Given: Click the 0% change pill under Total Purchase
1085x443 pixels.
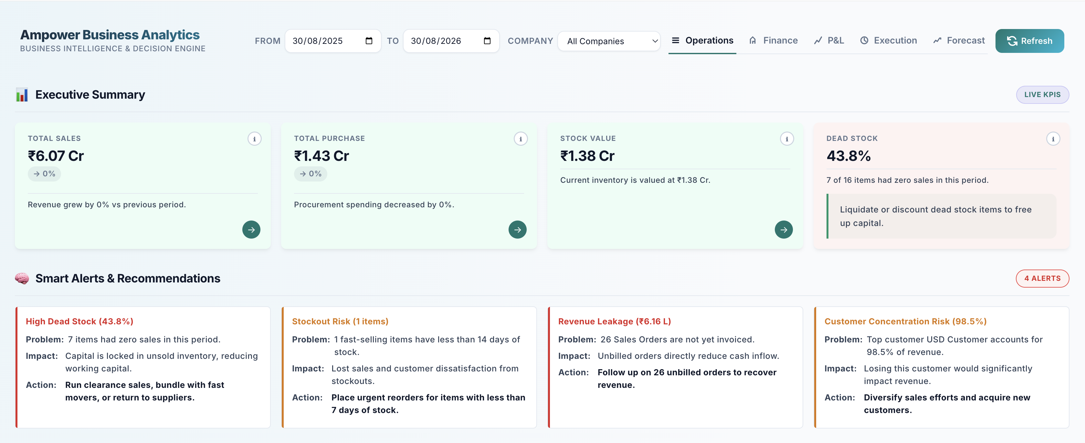Looking at the screenshot, I should click(311, 173).
